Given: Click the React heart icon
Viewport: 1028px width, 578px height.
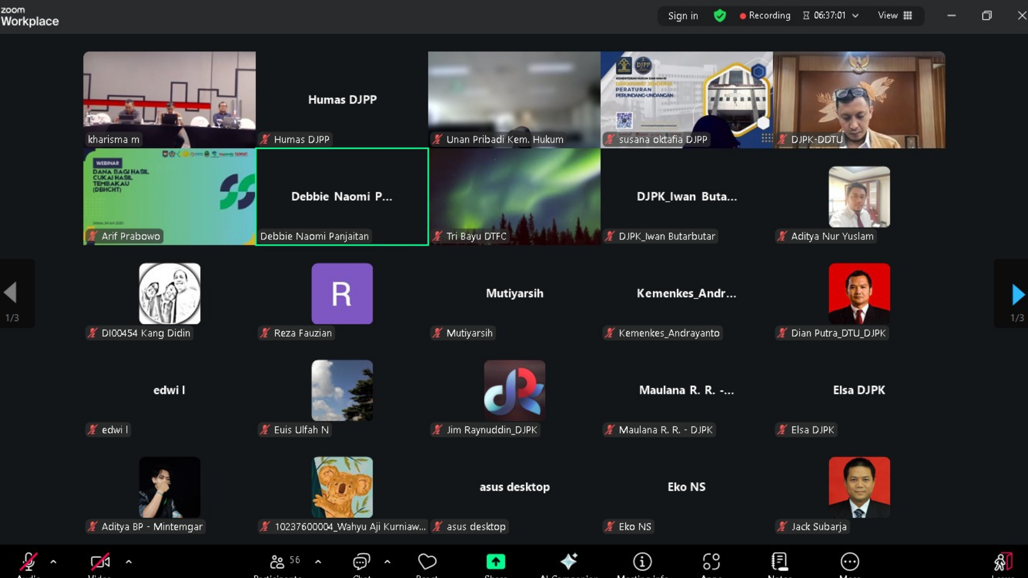Looking at the screenshot, I should coord(427,561).
